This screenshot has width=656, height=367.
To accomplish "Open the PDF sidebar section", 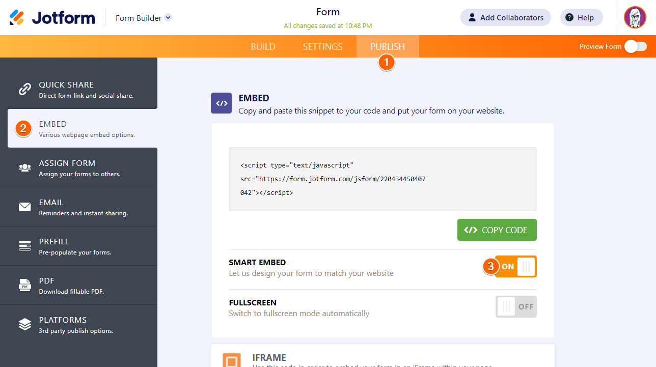I will point(78,286).
